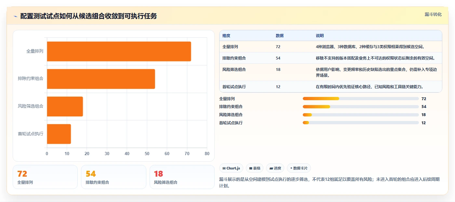Click the 漏斗转化 tag in header
Image resolution: width=455 pixels, height=202 pixels.
click(433, 14)
